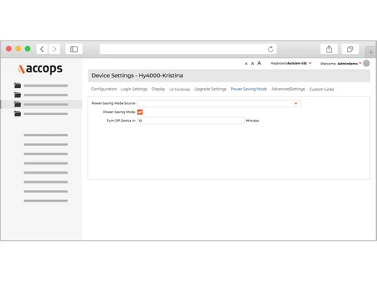
Task: Open the Custom Links tab
Action: click(321, 89)
